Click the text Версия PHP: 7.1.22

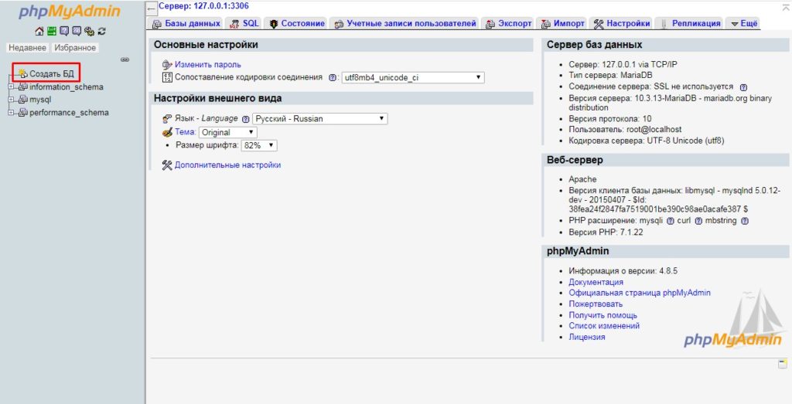[606, 233]
